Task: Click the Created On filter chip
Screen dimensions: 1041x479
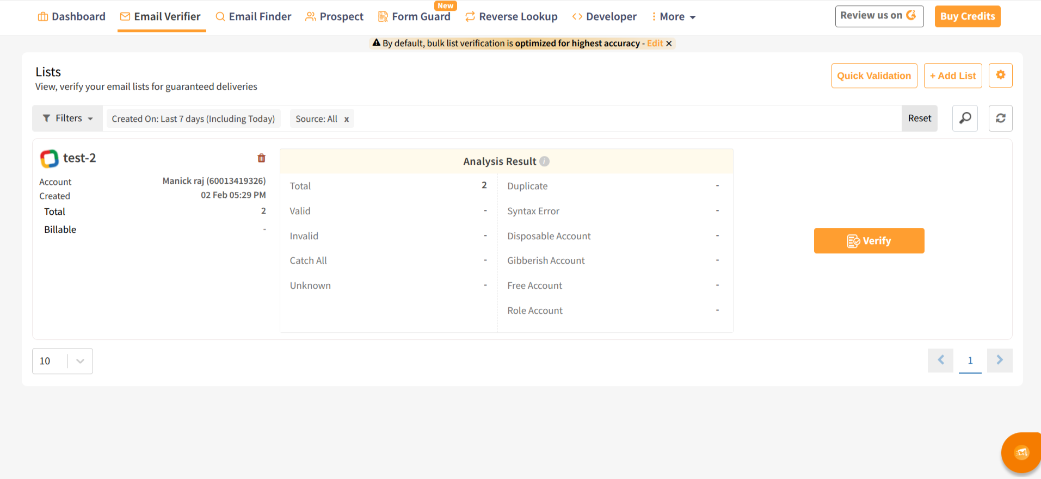Action: coord(193,119)
